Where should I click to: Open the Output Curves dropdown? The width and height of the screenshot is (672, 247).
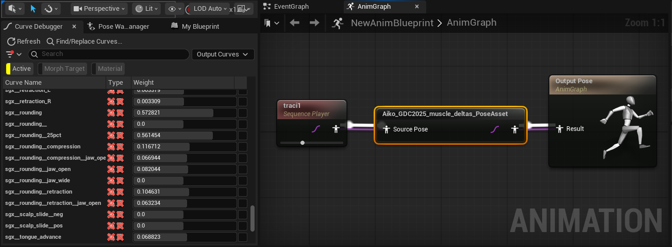pos(222,54)
